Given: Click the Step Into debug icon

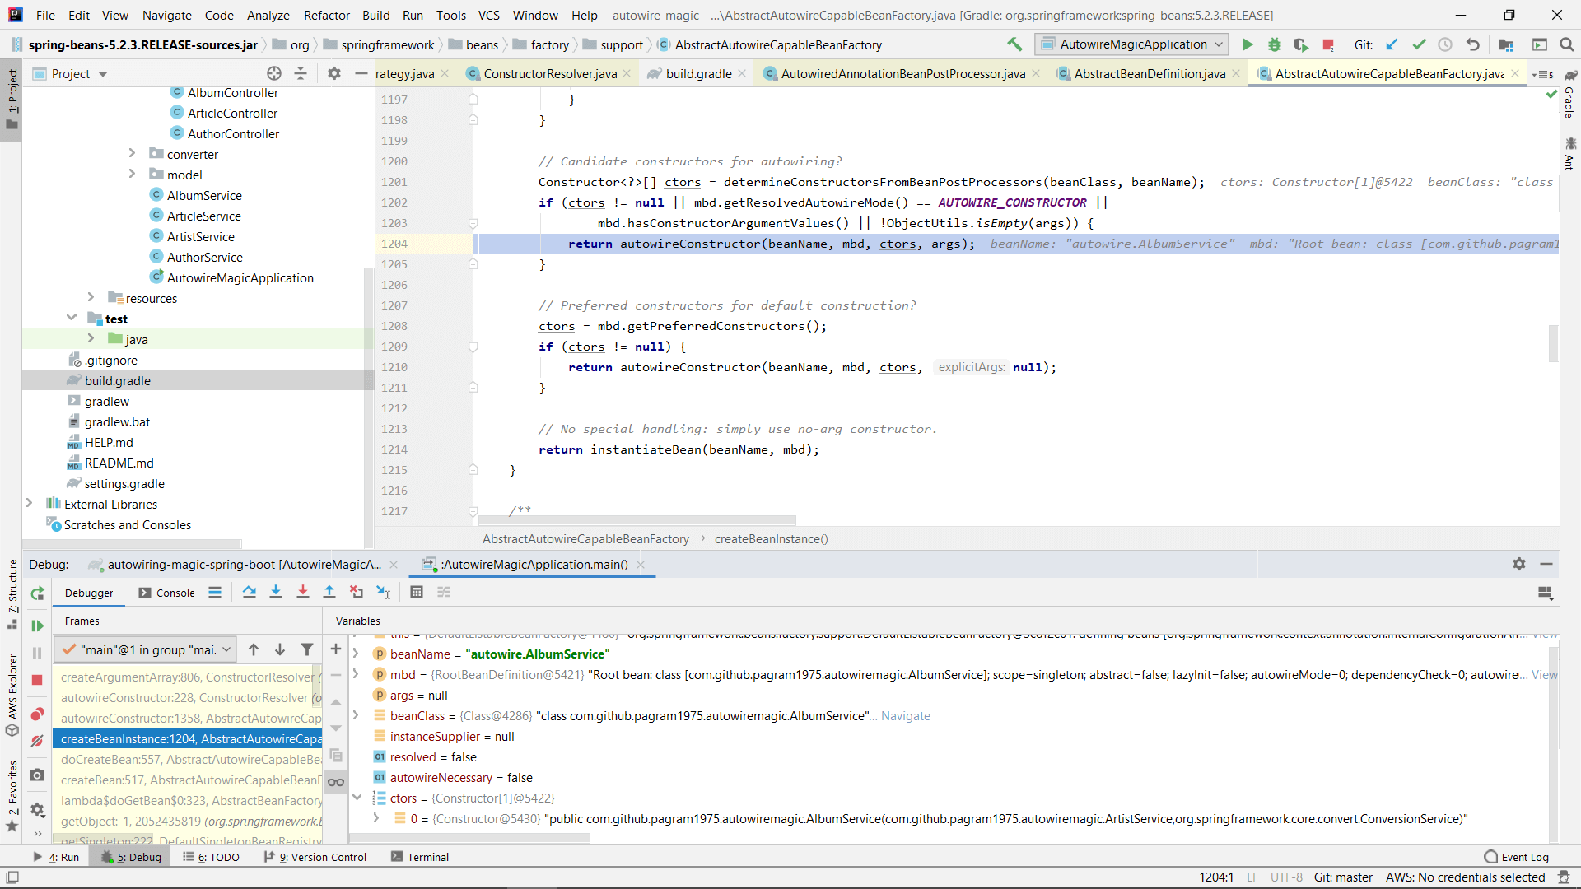Looking at the screenshot, I should click(276, 592).
